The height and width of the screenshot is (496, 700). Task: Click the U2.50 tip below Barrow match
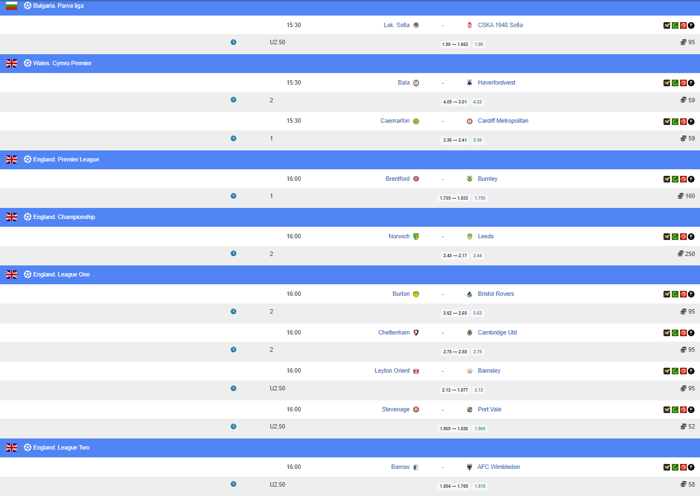coord(278,484)
